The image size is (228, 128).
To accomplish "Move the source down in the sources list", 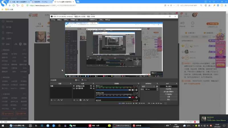I will click(87, 100).
